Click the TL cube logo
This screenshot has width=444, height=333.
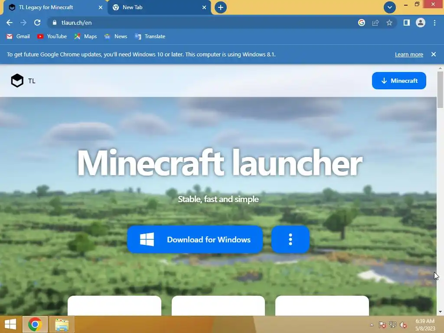pyautogui.click(x=17, y=81)
